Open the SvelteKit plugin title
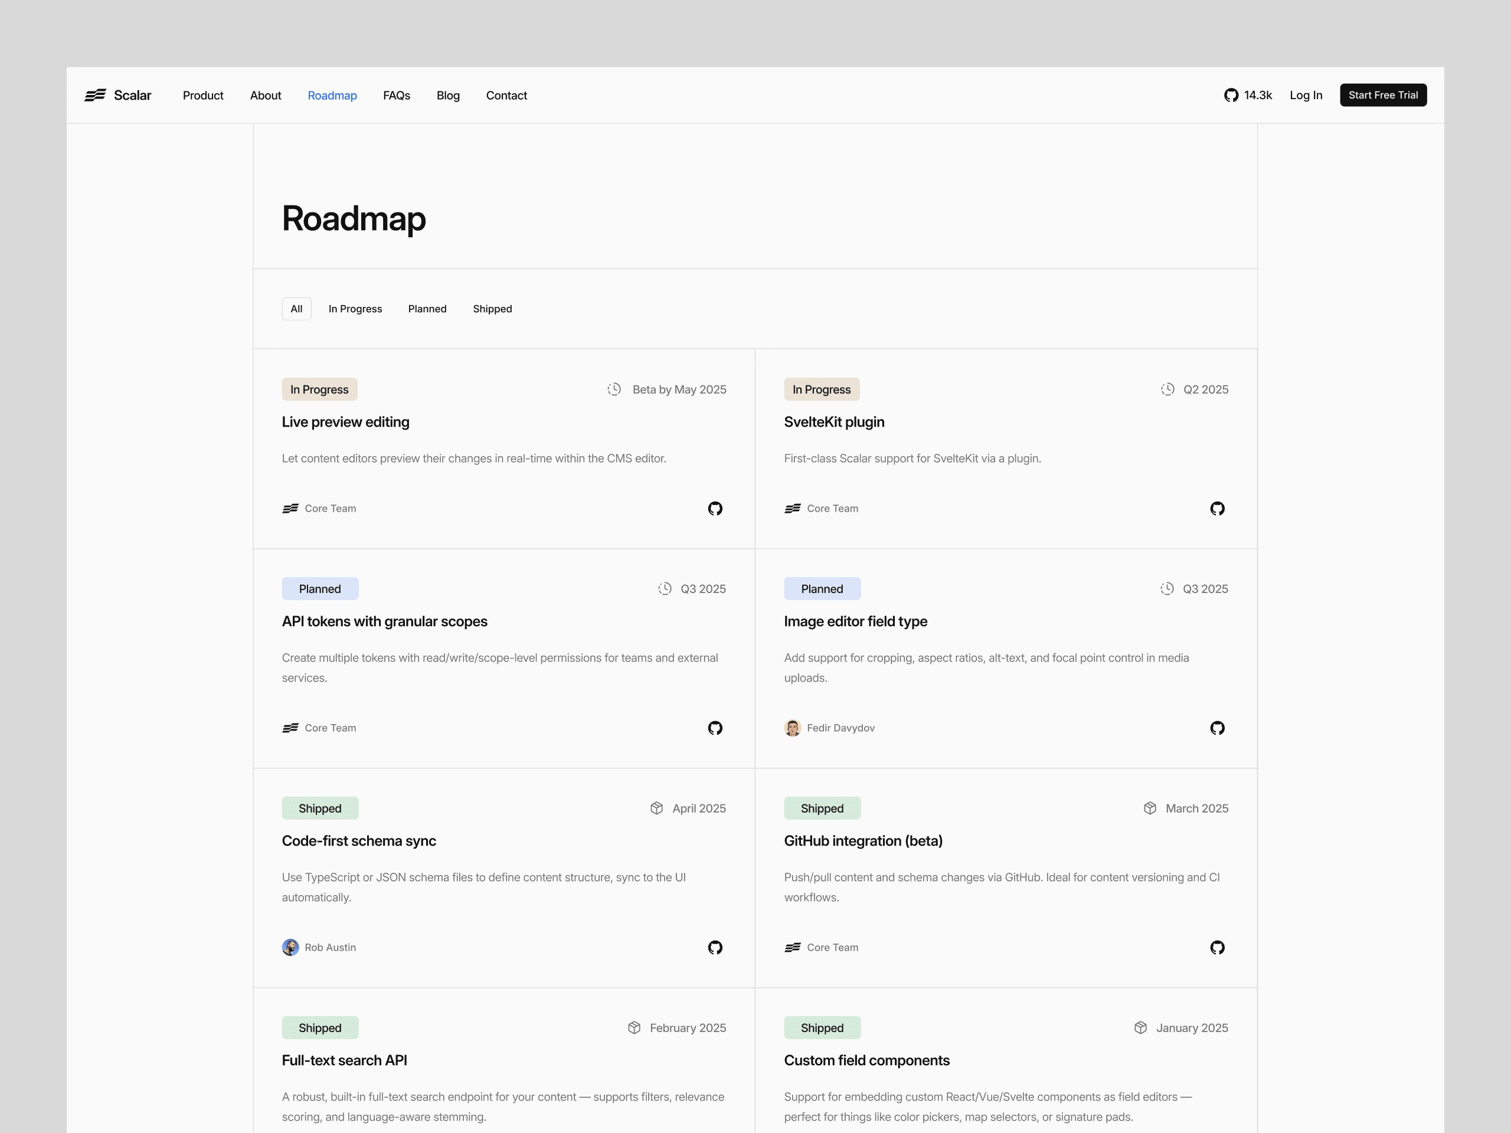Screen dimensions: 1511x1133 pyautogui.click(x=834, y=422)
